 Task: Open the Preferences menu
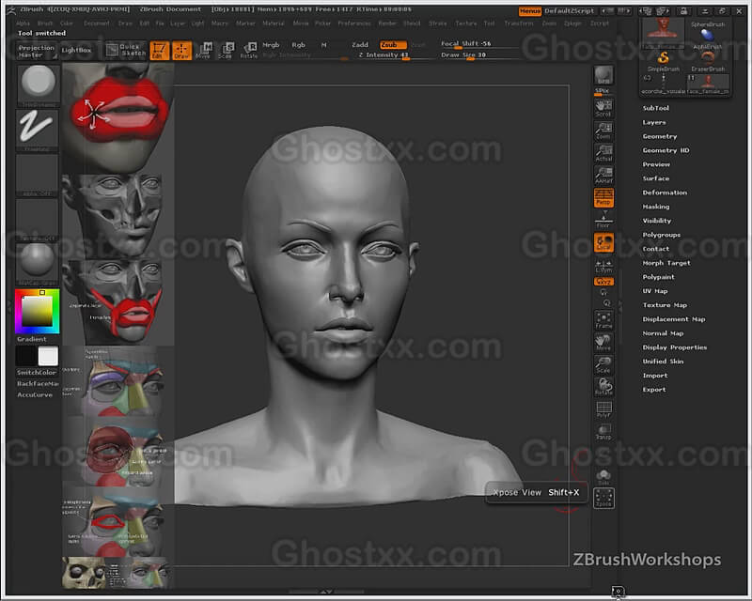pyautogui.click(x=354, y=23)
